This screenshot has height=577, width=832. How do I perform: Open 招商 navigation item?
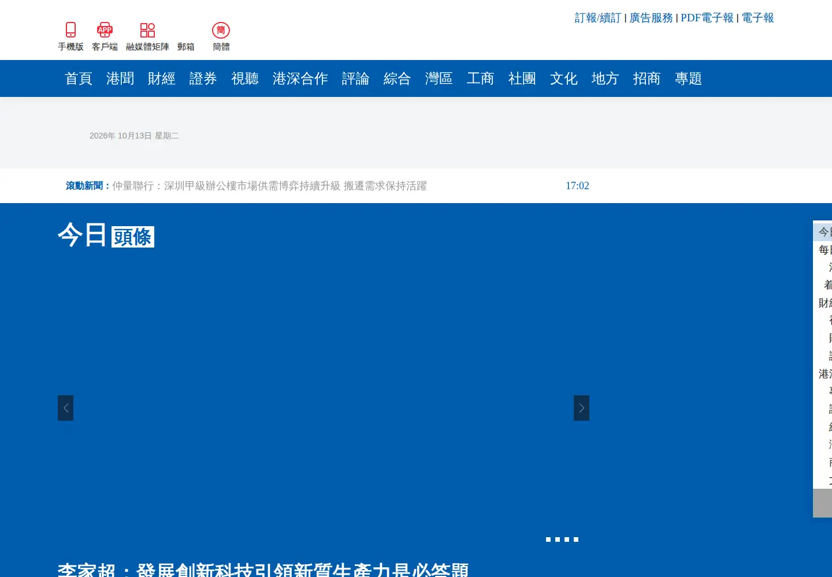pos(647,78)
